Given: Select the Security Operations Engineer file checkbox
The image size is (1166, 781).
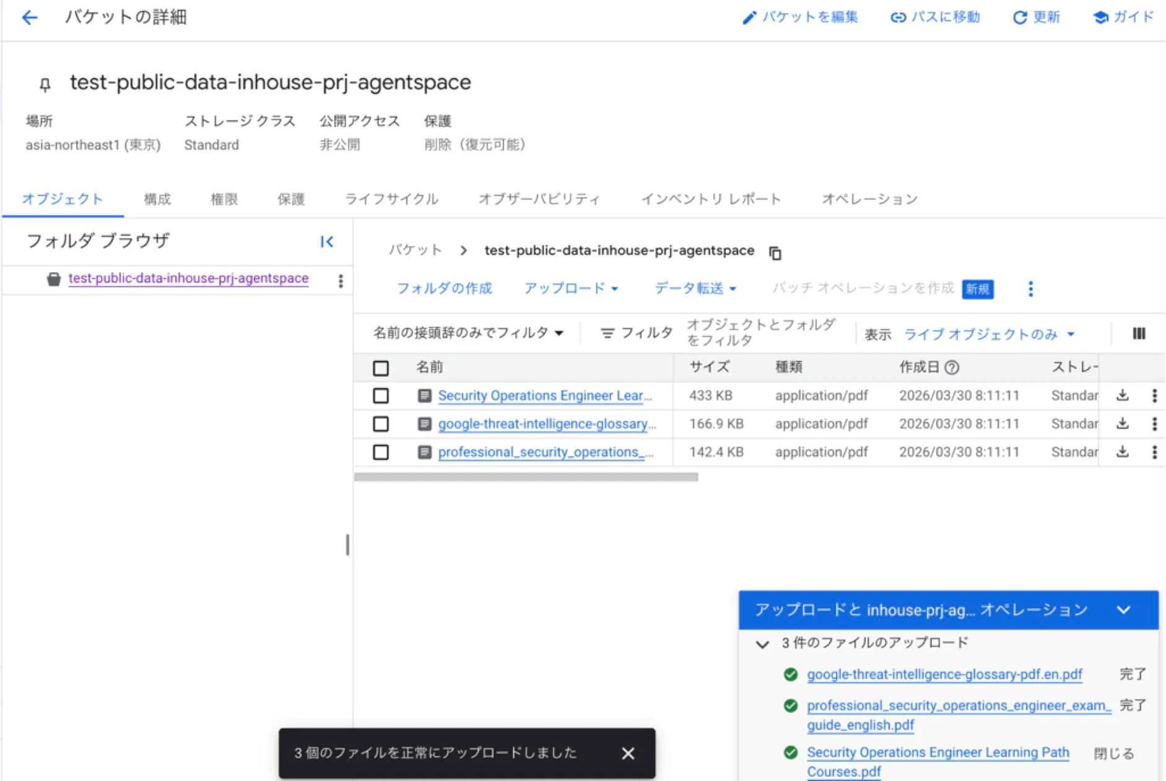Looking at the screenshot, I should [381, 395].
